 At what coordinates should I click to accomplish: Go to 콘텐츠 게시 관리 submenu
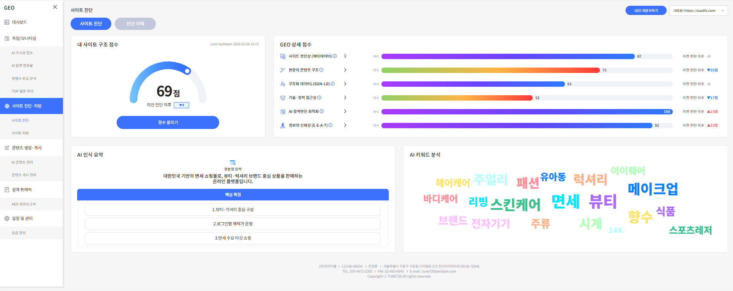click(24, 175)
